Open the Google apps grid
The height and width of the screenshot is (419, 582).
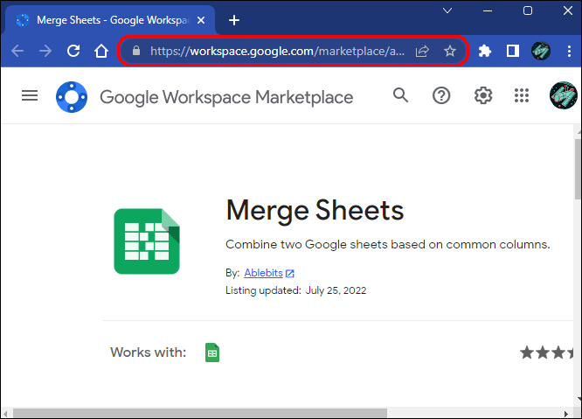(x=523, y=95)
